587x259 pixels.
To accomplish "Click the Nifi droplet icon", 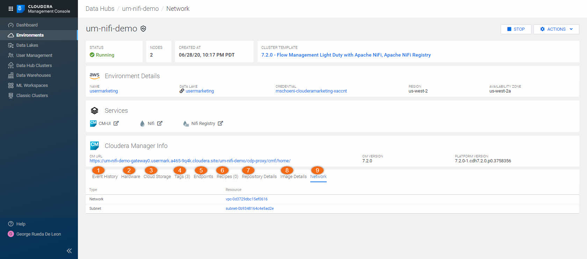I will click(142, 124).
